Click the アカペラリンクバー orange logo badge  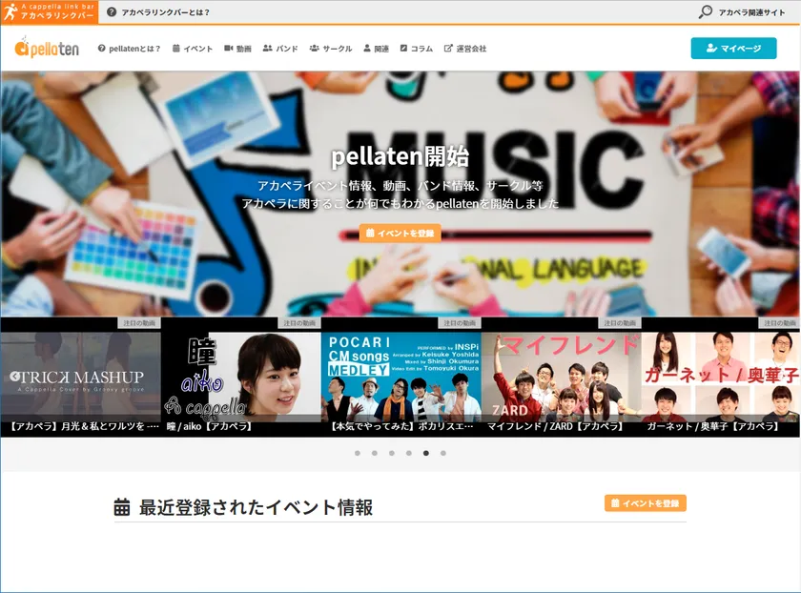pos(49,11)
